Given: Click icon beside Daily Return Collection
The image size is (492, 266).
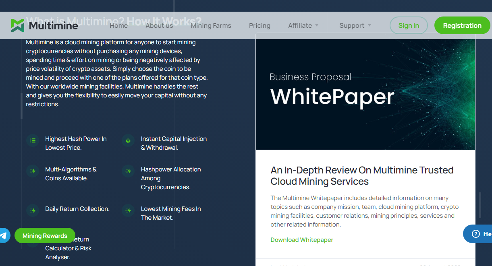Looking at the screenshot, I should tap(33, 210).
